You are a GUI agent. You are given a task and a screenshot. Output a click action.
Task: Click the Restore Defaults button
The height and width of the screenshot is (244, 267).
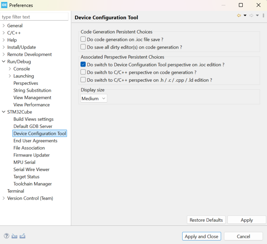coord(206,220)
